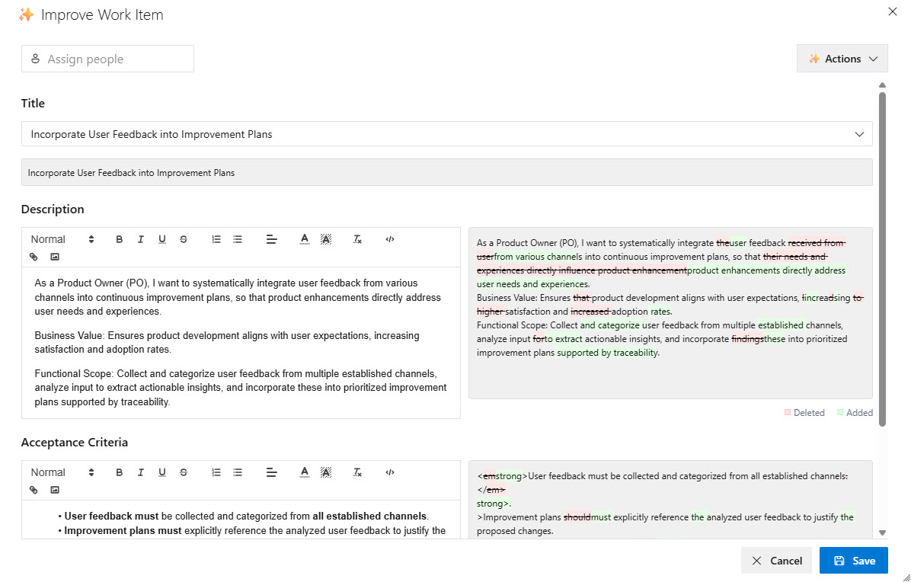Expand the Title suggestions dropdown
Viewport: 911px width, 582px height.
coord(859,134)
